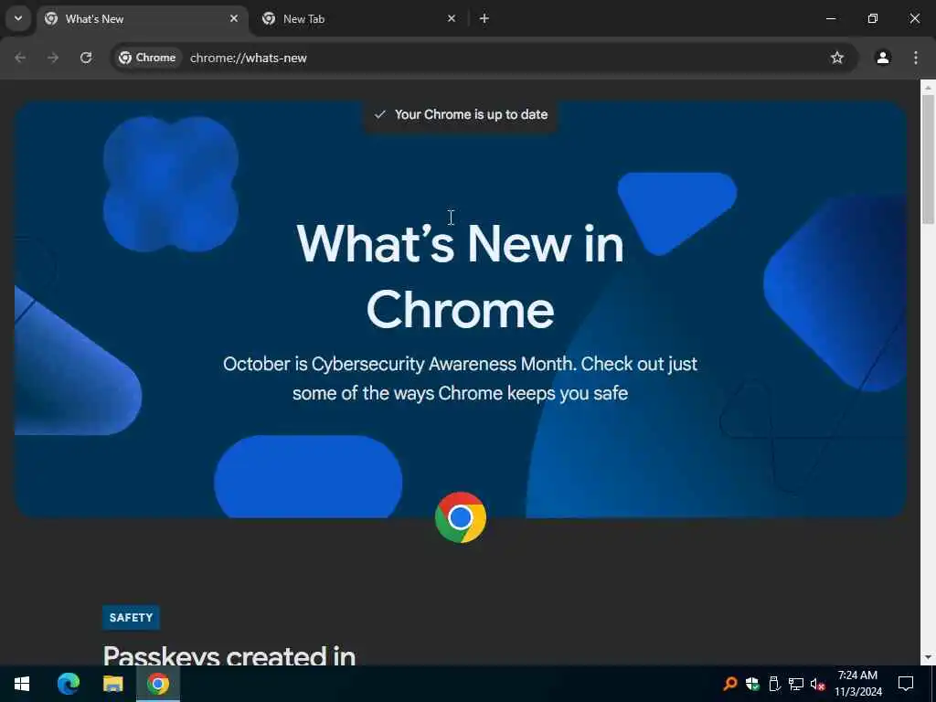Click the USB safely-remove tray icon

click(x=774, y=684)
